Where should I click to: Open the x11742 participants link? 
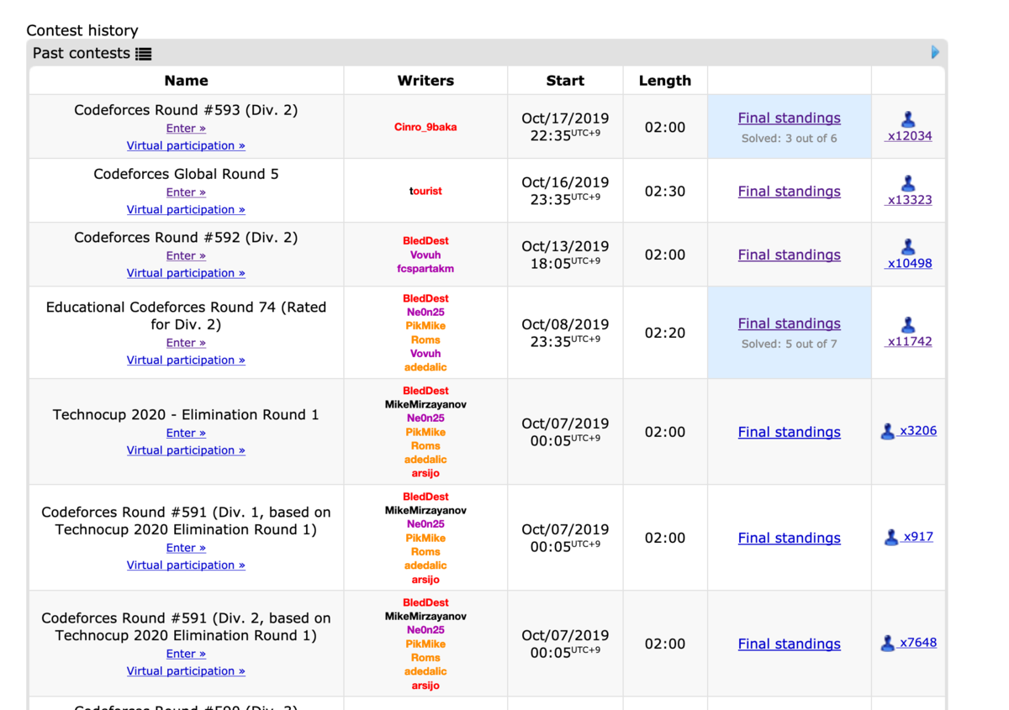pyautogui.click(x=909, y=342)
